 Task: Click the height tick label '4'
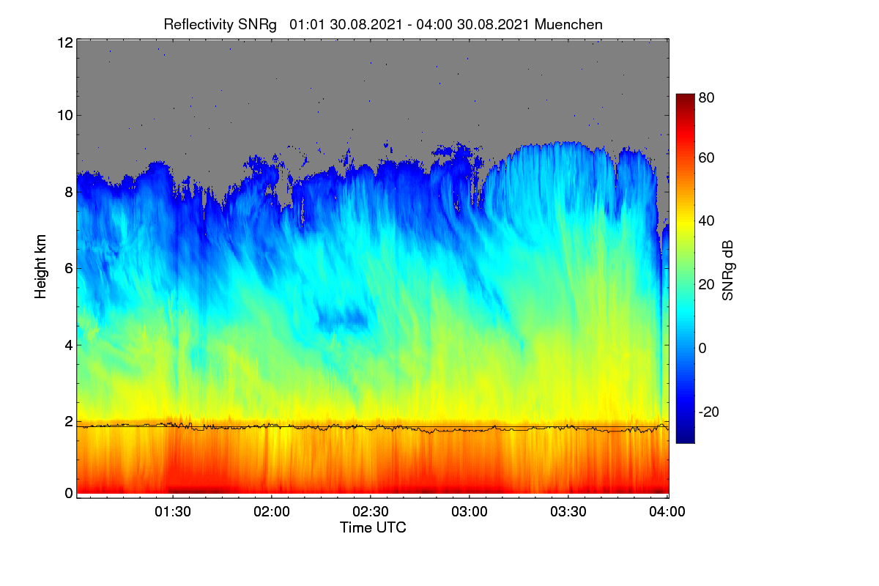68,344
